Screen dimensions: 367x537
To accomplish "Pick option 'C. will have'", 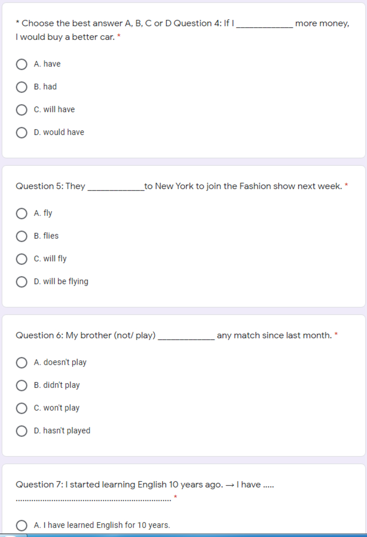I will (22, 110).
